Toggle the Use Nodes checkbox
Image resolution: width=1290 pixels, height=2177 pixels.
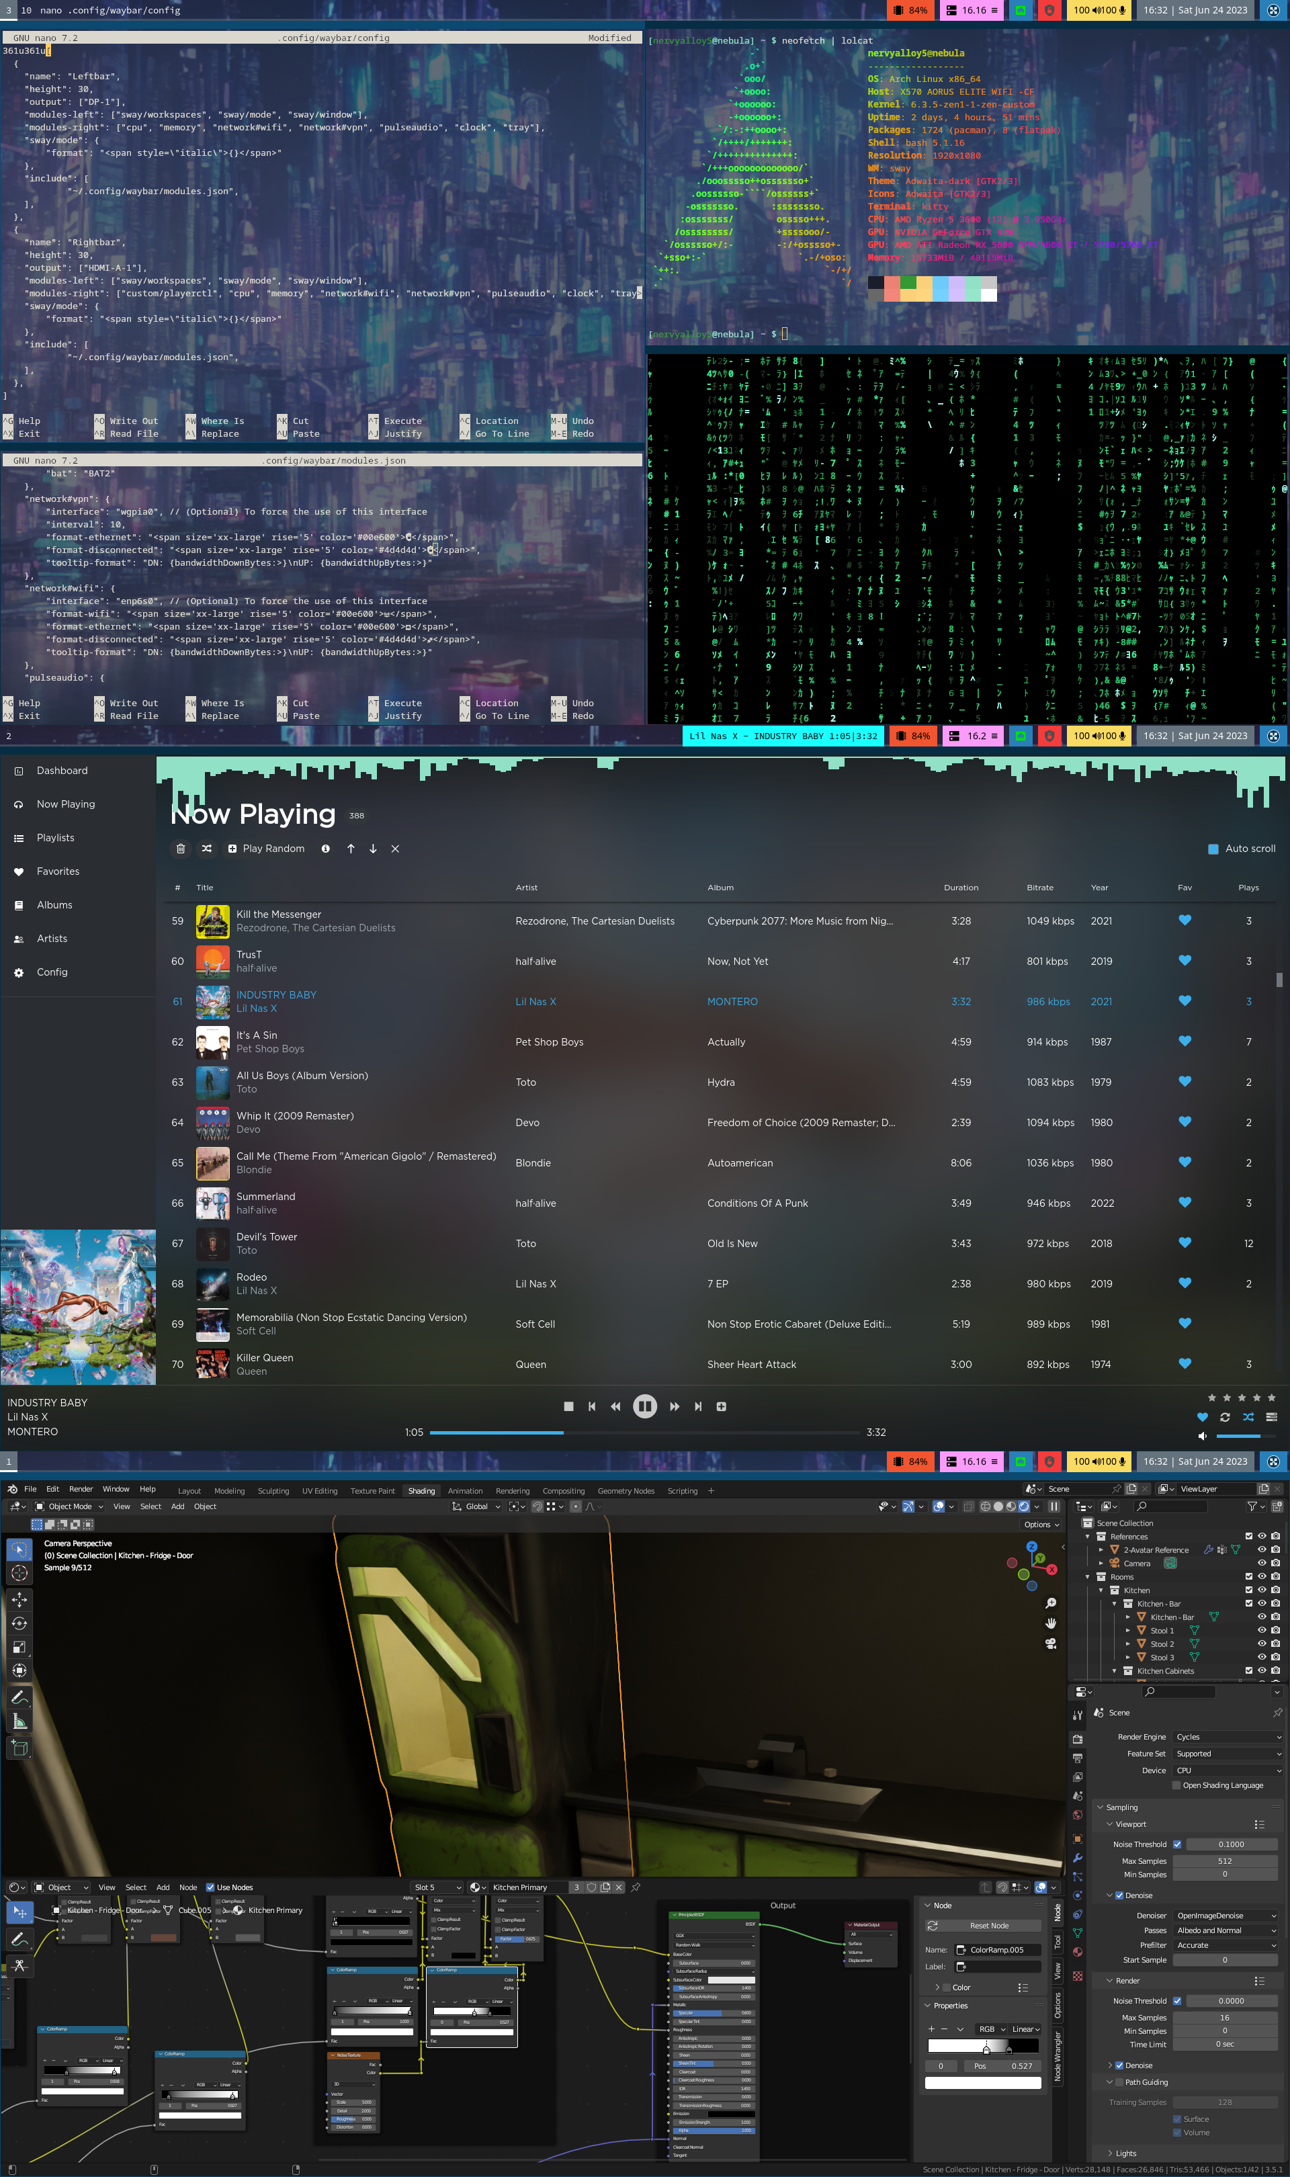point(210,1887)
